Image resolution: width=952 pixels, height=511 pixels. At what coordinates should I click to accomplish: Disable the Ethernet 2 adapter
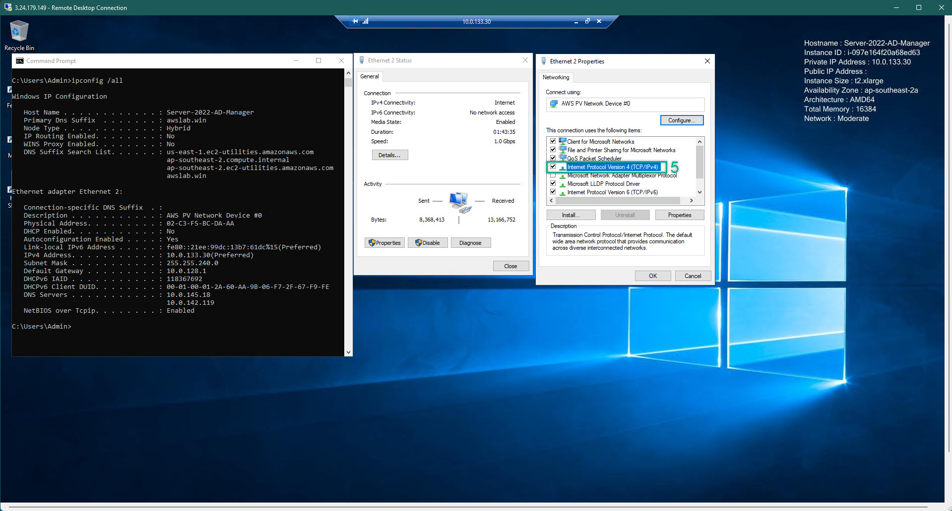coord(428,243)
